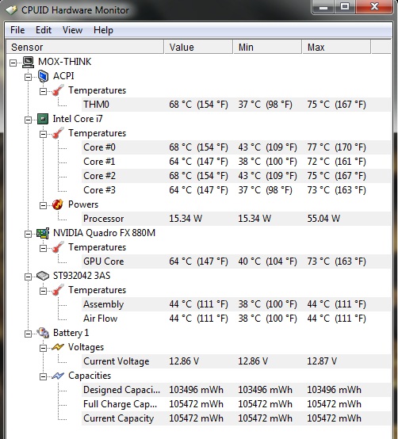The width and height of the screenshot is (398, 439).
Task: Open the File menu
Action: click(17, 30)
